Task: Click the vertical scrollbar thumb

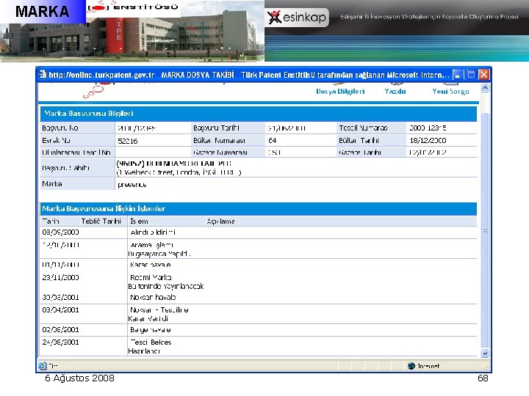Action: (x=485, y=231)
